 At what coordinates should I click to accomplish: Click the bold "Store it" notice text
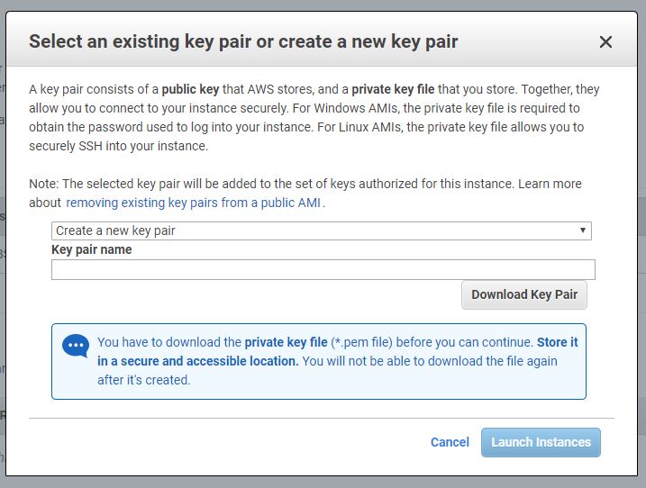pyautogui.click(x=557, y=342)
